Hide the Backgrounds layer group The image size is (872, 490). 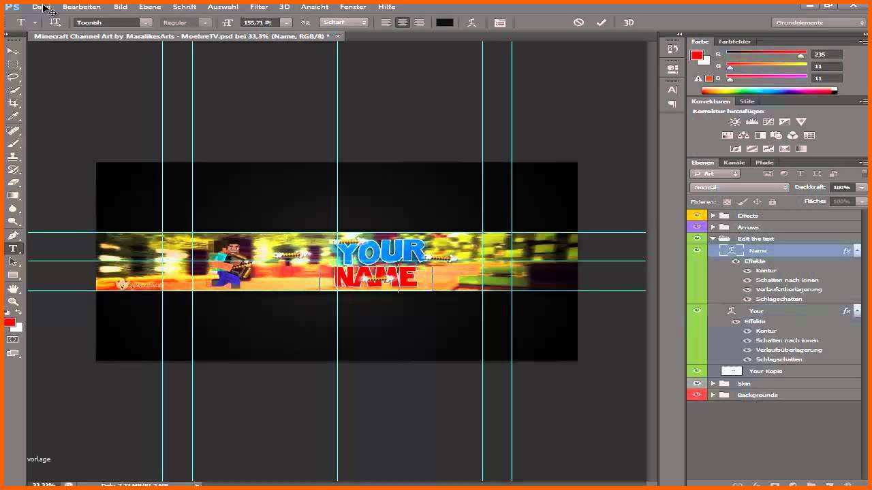696,395
